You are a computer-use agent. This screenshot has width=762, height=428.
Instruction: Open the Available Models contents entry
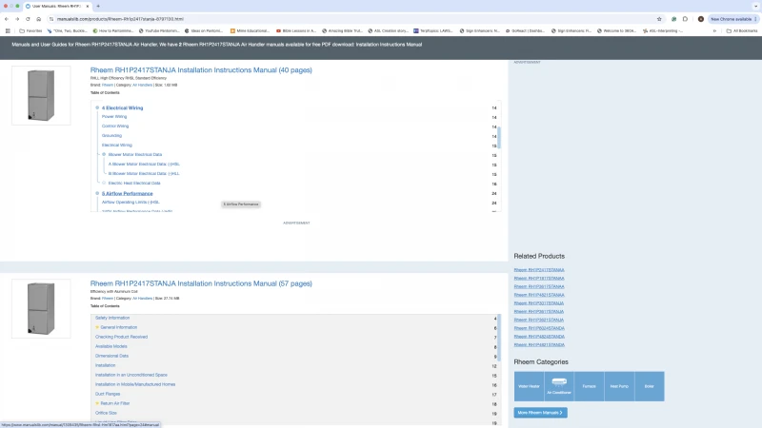pyautogui.click(x=111, y=346)
